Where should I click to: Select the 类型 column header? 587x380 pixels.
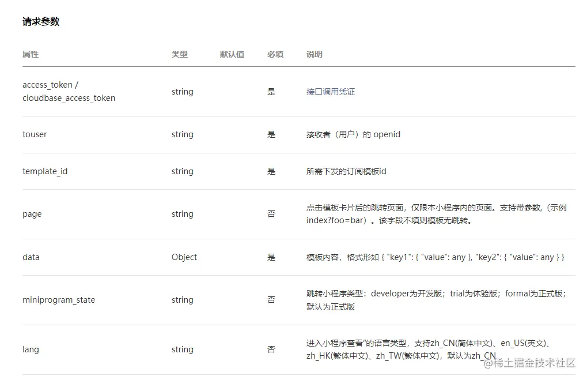click(x=180, y=54)
